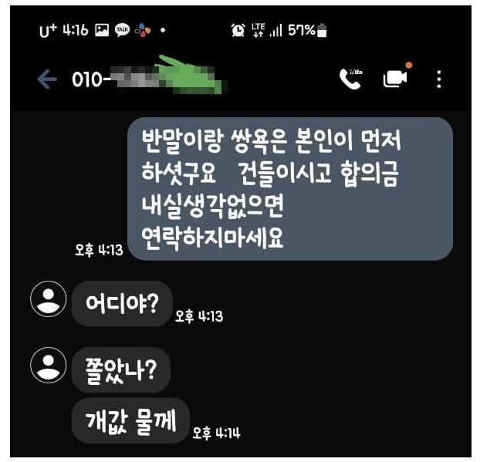
Task: Select the 쫄았나? message bubble
Action: [x=120, y=370]
